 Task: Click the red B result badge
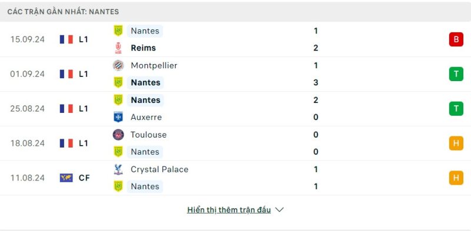pyautogui.click(x=456, y=39)
